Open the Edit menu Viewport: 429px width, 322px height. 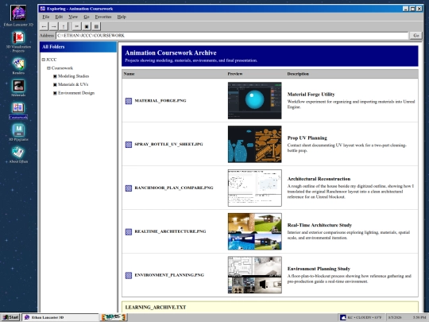59,17
